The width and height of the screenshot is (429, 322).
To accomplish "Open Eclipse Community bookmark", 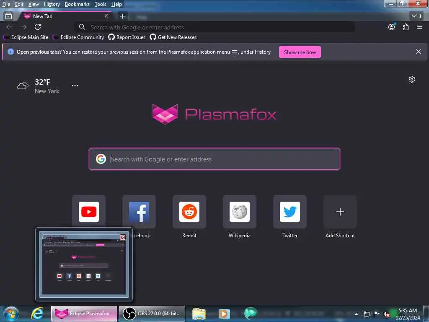I will 78,37.
